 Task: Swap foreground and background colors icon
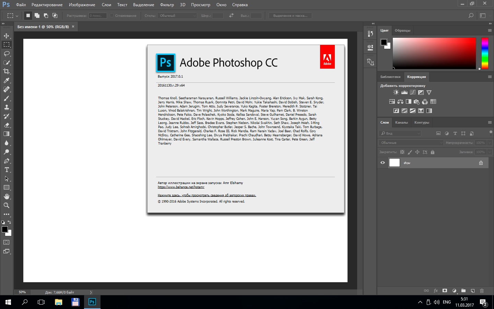tap(9, 222)
